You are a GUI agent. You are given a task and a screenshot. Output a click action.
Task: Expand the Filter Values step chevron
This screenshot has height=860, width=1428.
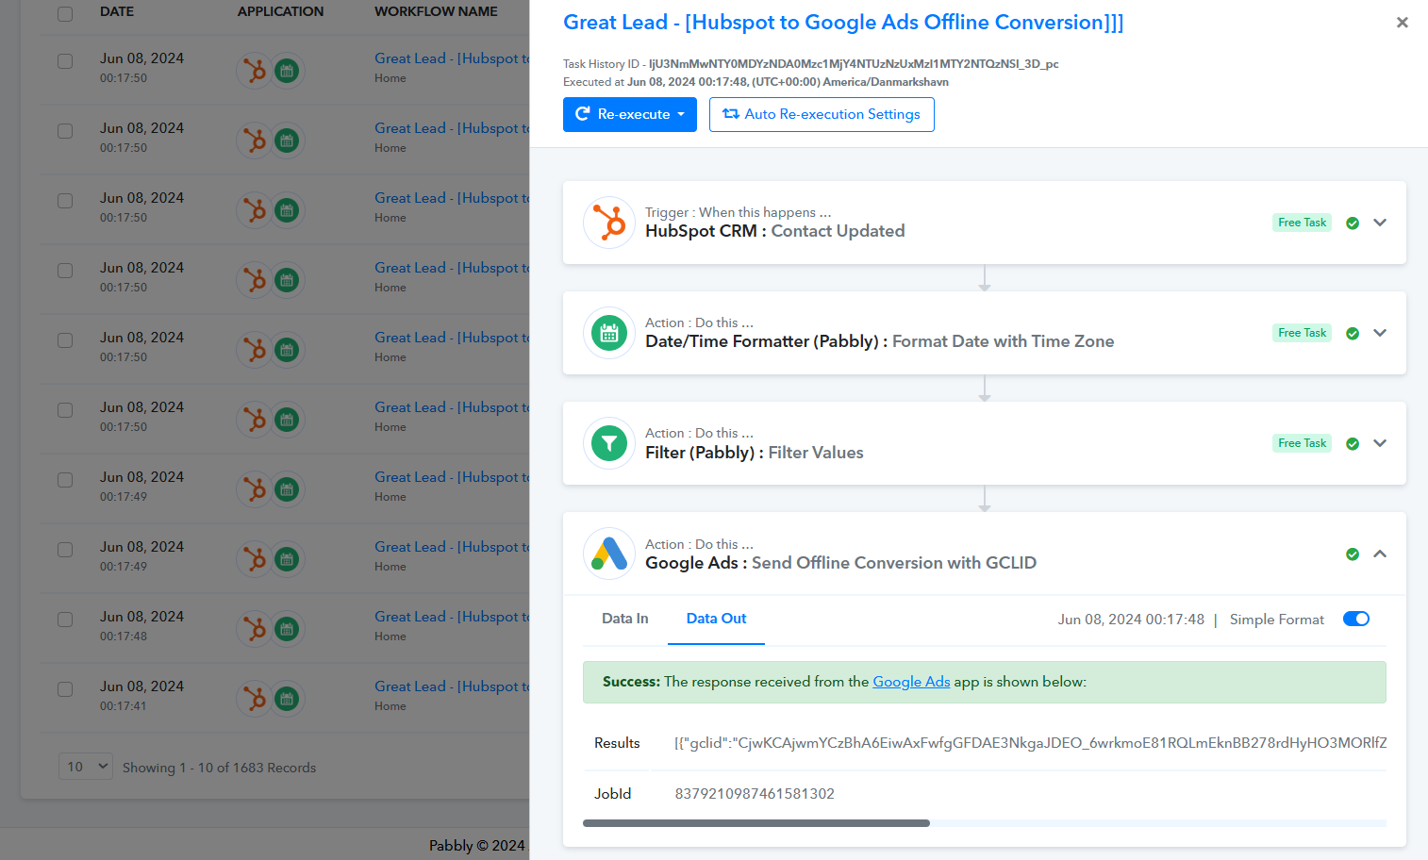click(1380, 443)
